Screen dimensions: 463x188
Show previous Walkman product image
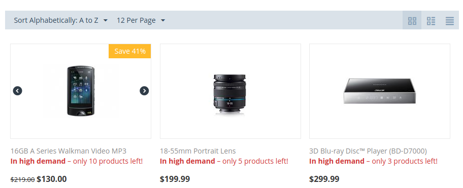[x=17, y=91]
